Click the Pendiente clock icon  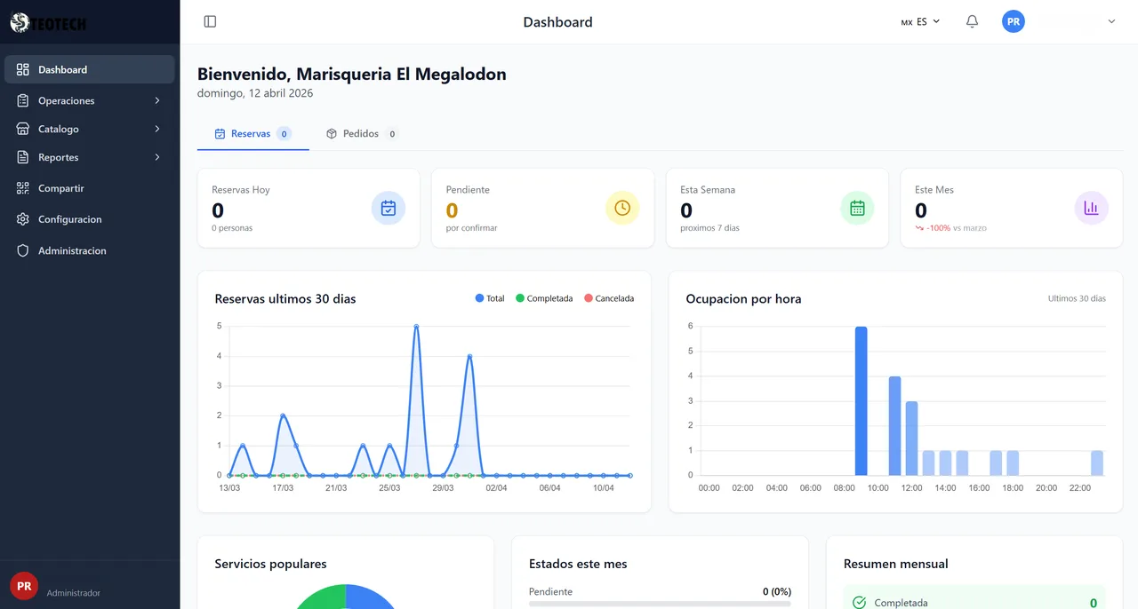pos(622,208)
